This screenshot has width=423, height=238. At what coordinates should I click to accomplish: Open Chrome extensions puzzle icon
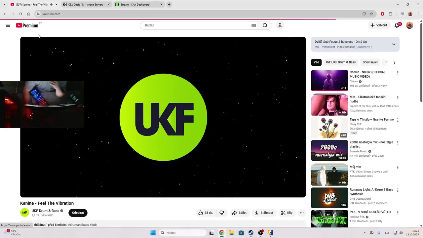tap(390, 14)
